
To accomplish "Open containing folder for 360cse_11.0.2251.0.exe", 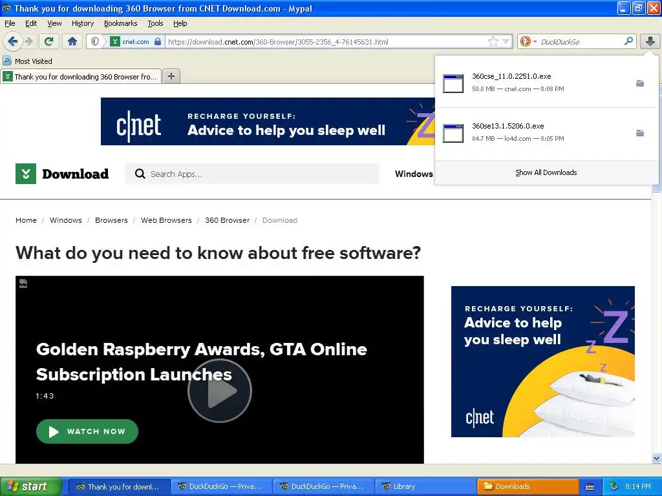I will tap(640, 83).
